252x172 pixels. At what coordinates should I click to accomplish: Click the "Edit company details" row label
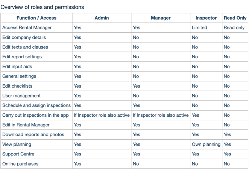(24, 37)
